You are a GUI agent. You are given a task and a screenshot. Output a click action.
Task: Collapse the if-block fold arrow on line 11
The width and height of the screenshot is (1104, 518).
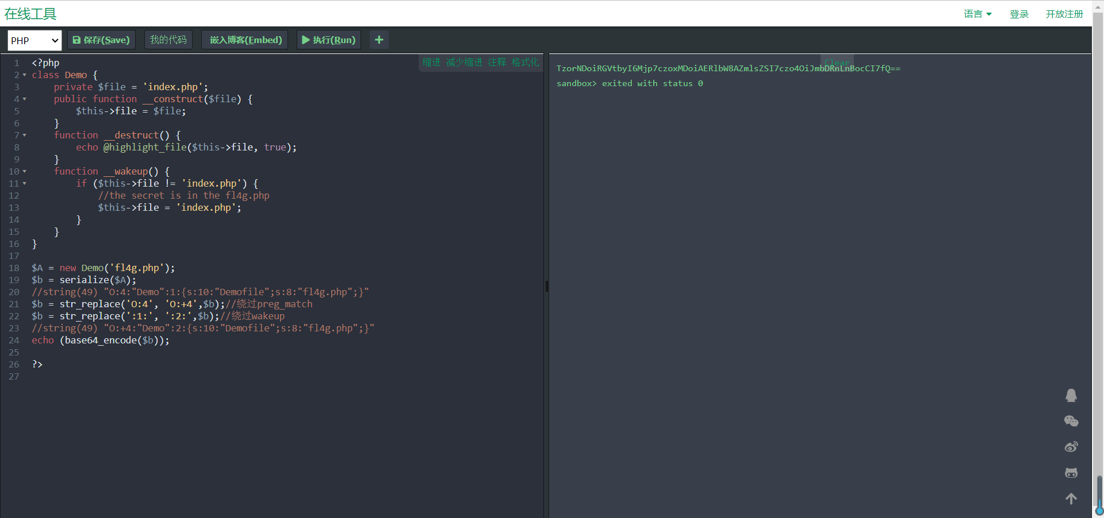[24, 184]
